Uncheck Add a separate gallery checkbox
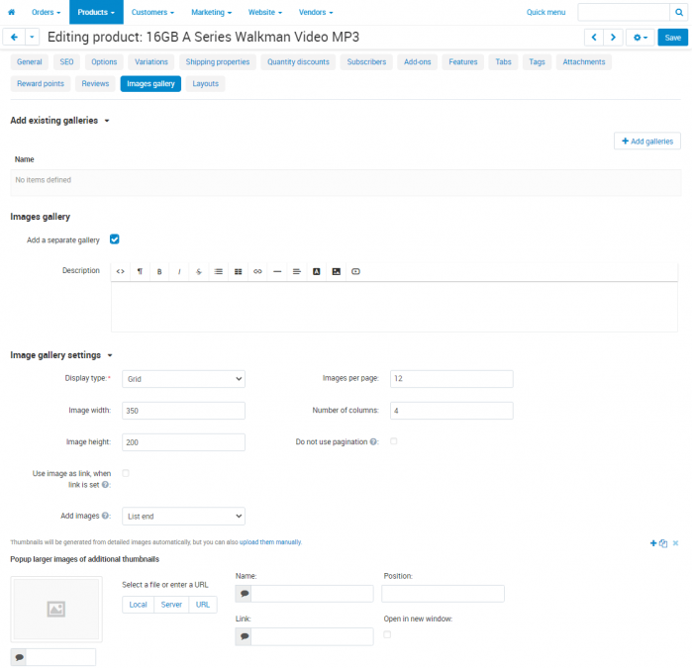 coord(115,239)
